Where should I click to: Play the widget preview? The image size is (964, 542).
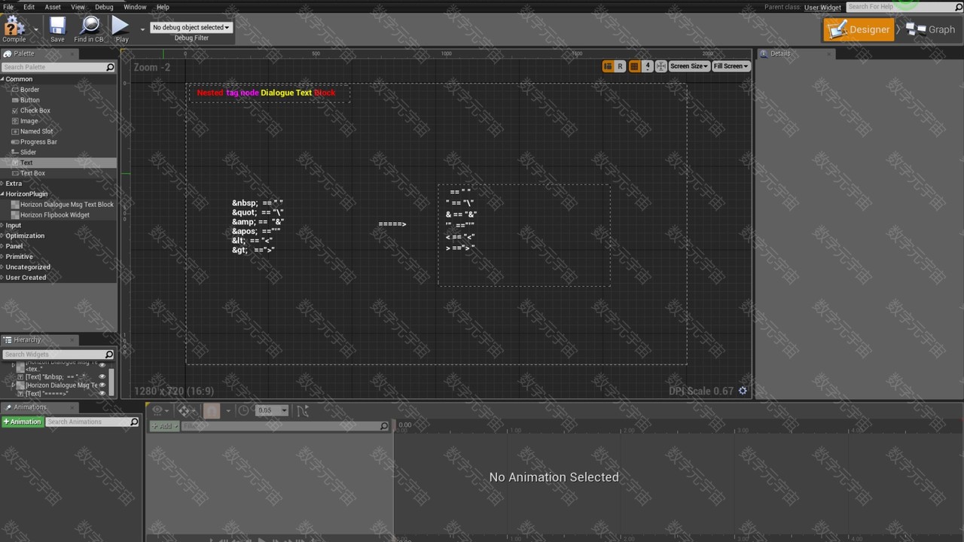coord(121,29)
